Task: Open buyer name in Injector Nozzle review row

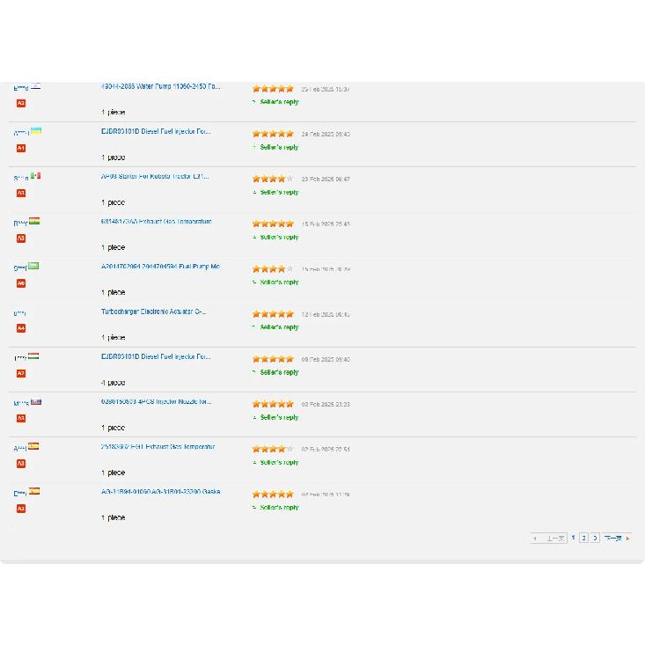Action: (21, 404)
